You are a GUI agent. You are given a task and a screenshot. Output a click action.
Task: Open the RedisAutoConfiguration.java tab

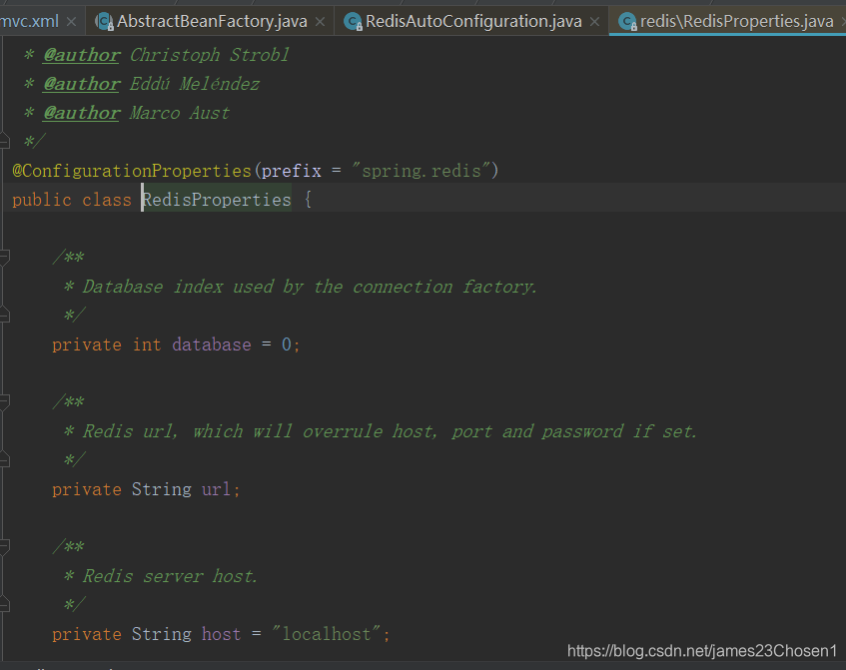pyautogui.click(x=473, y=22)
